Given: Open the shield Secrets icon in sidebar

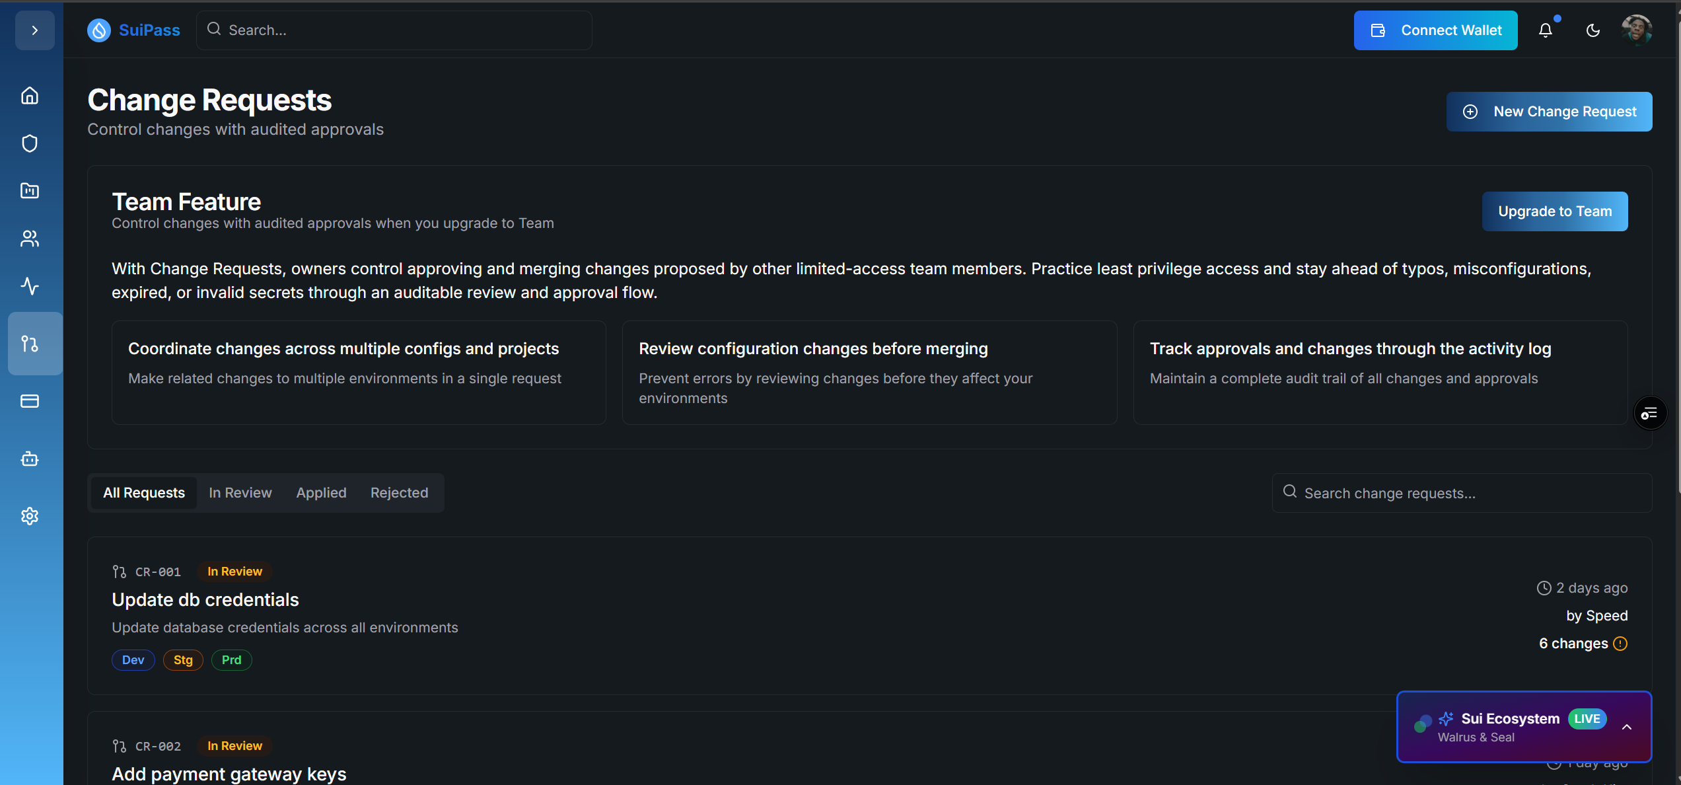Looking at the screenshot, I should coord(30,143).
